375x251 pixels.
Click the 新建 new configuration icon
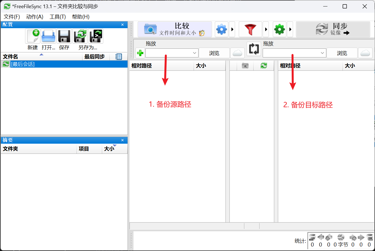click(33, 36)
